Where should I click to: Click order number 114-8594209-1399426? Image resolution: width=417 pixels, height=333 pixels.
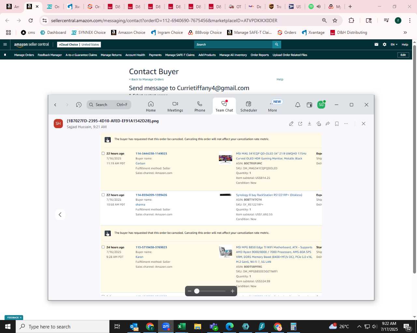151,195
